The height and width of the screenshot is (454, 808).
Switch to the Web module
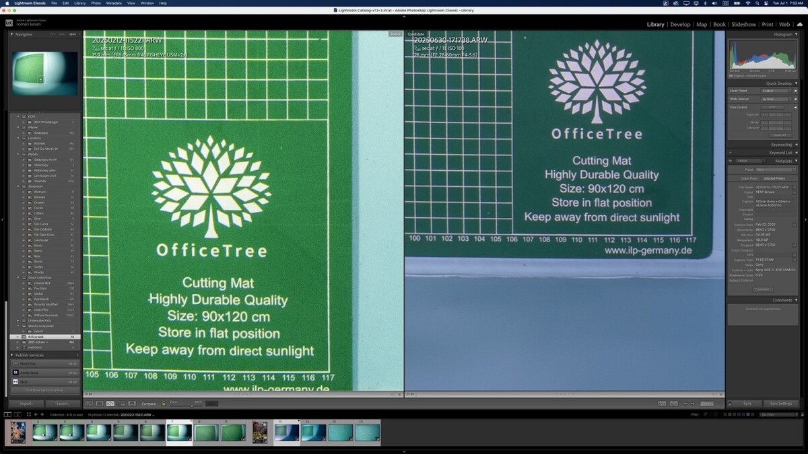pyautogui.click(x=784, y=25)
